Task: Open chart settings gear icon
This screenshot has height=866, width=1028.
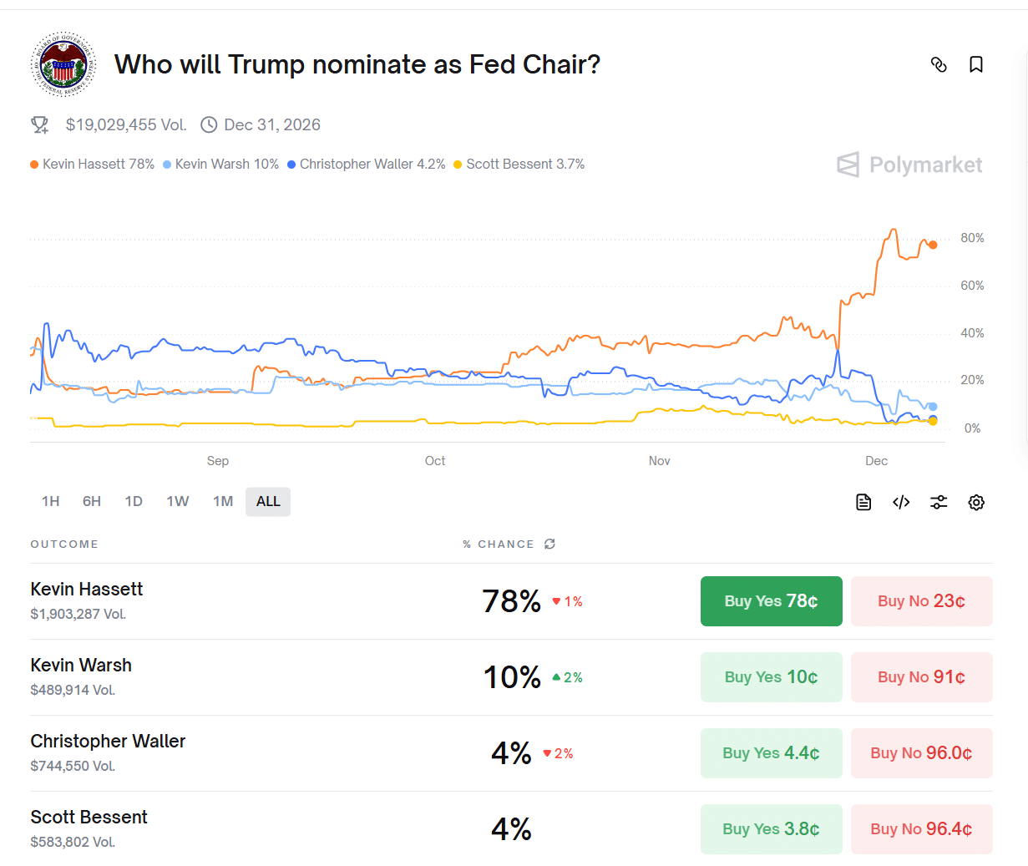Action: point(976,502)
